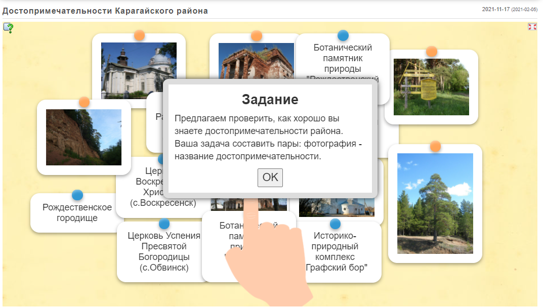
Task: Click the orange pin above the pine tree photo
Action: point(435,146)
